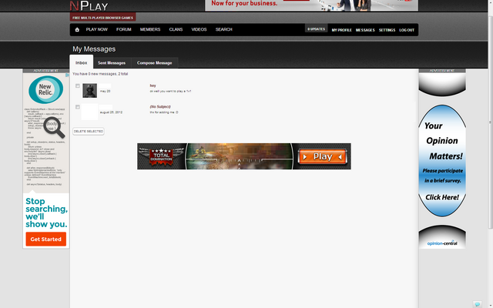493x308 pixels.
Task: Click the Delete Selected button
Action: [x=89, y=132]
